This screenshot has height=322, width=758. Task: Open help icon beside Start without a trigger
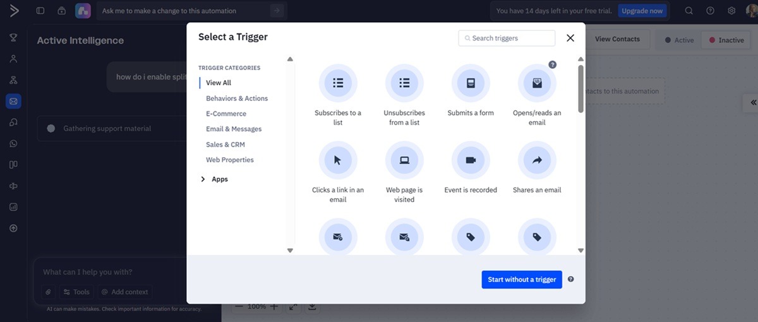pyautogui.click(x=571, y=279)
